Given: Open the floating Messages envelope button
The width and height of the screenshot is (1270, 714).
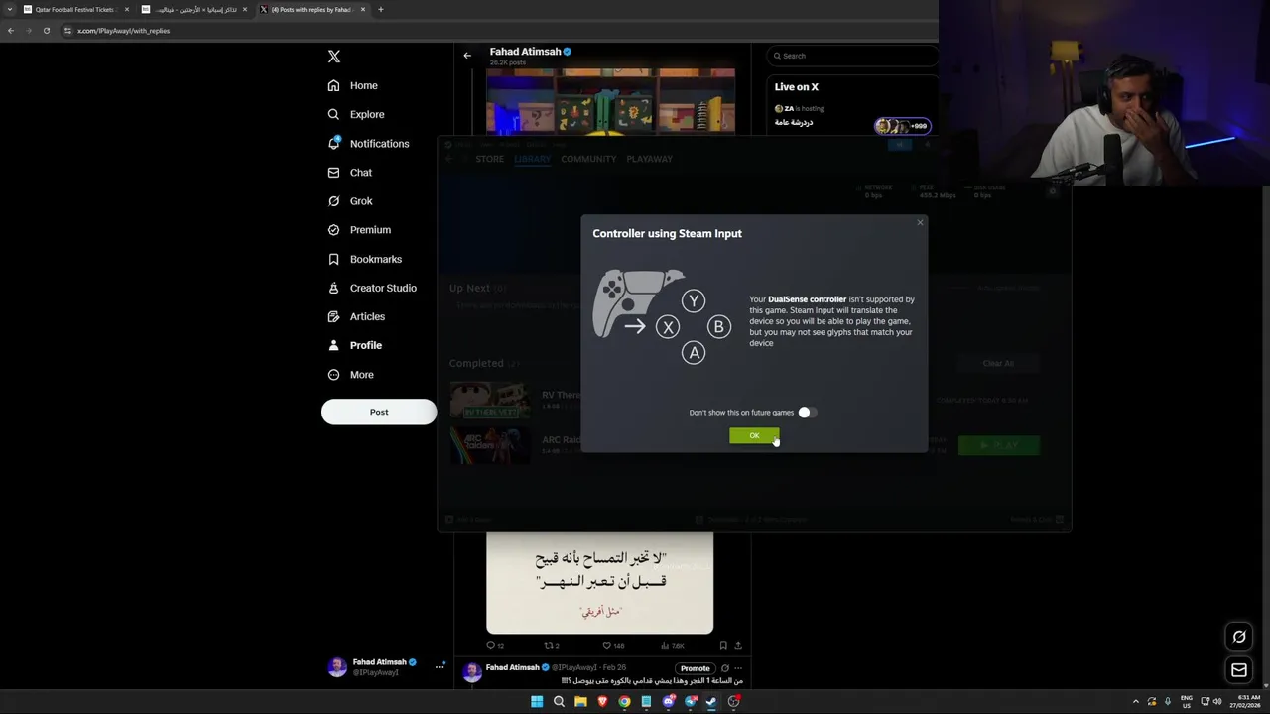Looking at the screenshot, I should [1239, 670].
